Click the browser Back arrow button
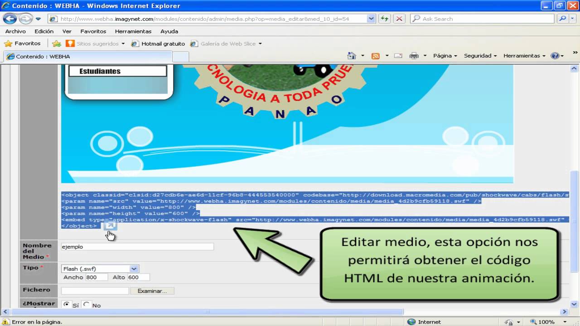Screen dimensions: 580x326 [x=10, y=19]
